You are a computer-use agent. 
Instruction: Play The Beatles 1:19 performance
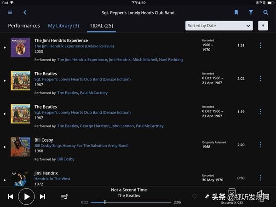(5, 114)
